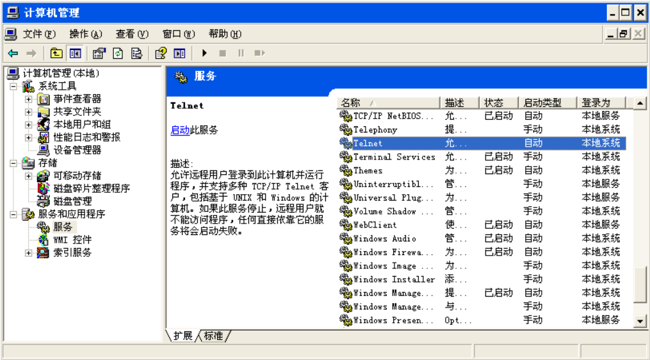
Task: Click the Forward arrow toolbar icon
Action: tap(31, 53)
